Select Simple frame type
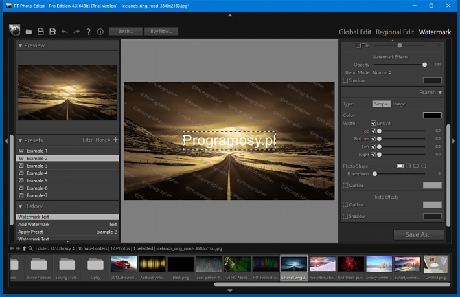 [x=381, y=104]
